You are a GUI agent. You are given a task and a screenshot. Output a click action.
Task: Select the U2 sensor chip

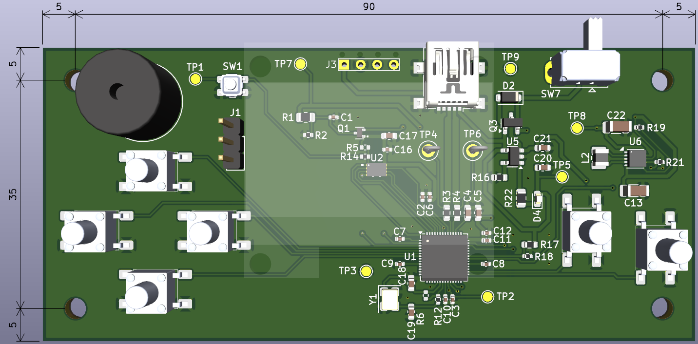tap(376, 169)
